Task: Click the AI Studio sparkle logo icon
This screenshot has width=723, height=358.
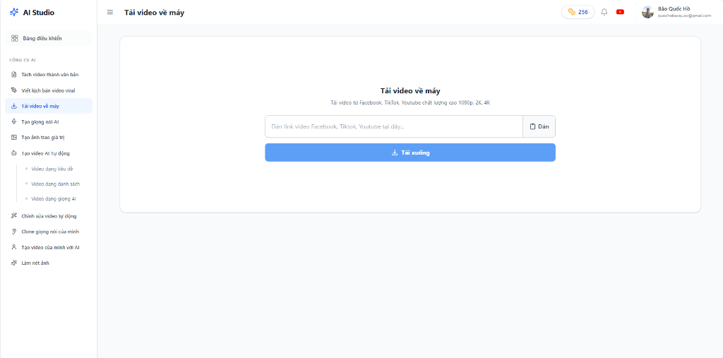Action: (14, 13)
